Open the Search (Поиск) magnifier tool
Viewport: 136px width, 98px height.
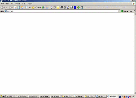click(28, 7)
